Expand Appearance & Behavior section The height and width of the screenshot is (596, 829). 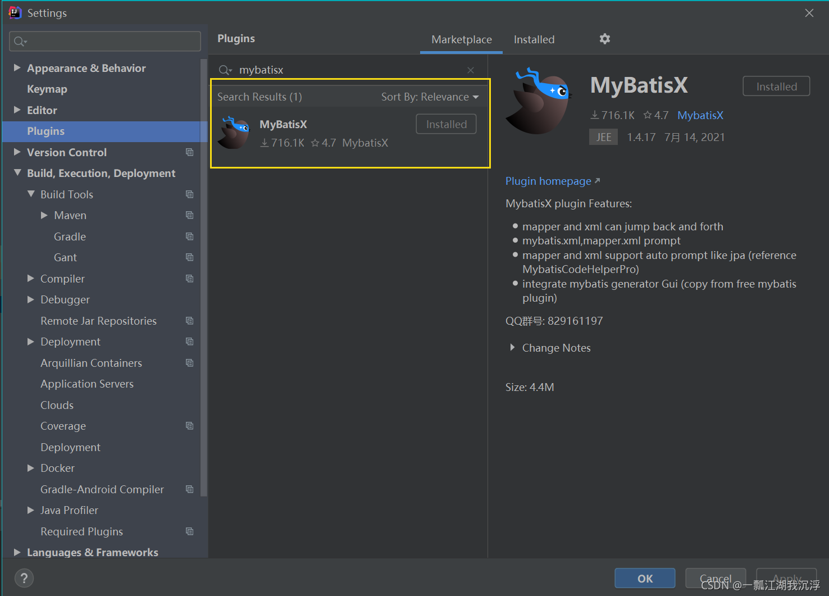(17, 68)
